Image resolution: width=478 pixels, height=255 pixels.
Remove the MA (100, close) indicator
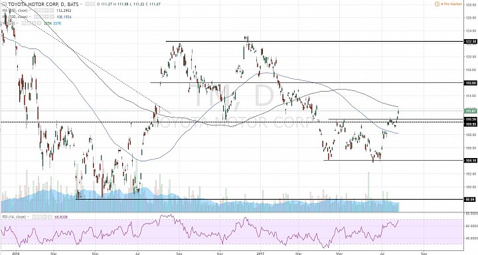click(x=52, y=17)
